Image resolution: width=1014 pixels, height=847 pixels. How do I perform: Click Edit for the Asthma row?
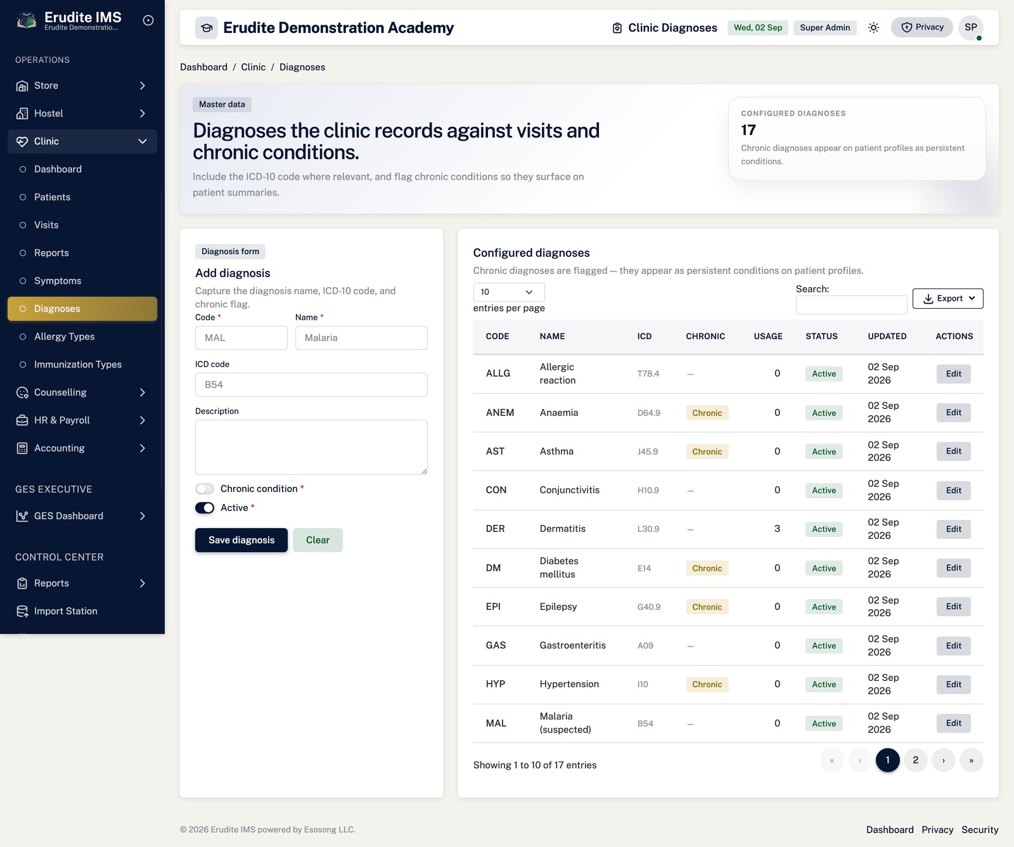coord(953,451)
